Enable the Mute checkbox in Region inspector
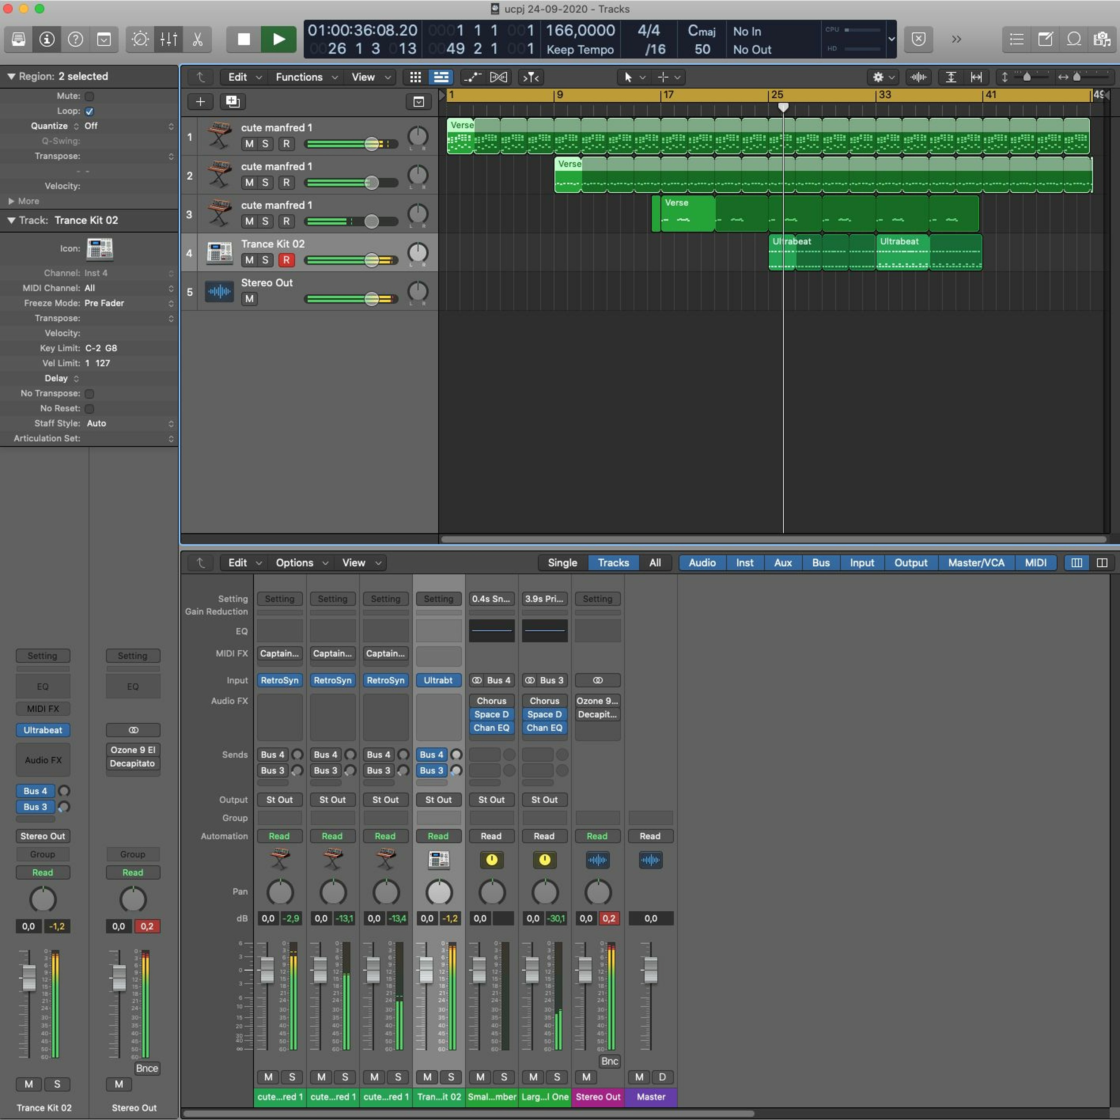The height and width of the screenshot is (1120, 1120). click(89, 96)
